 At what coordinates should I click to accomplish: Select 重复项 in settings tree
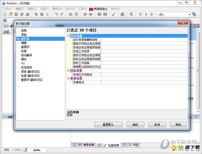coord(25,47)
